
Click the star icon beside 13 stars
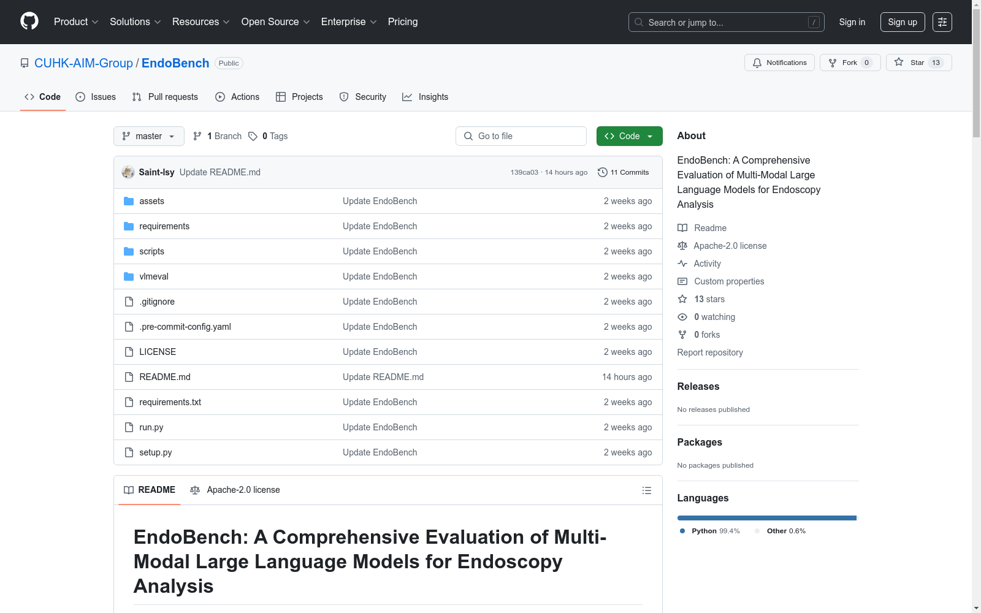(x=682, y=299)
